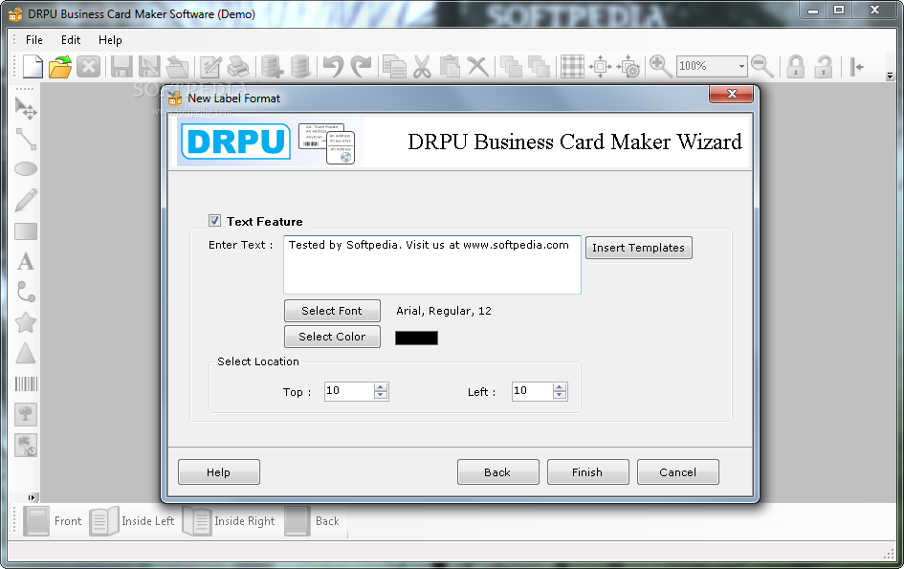Select the line drawing tool
Screen dimensions: 904x569
pyautogui.click(x=26, y=139)
